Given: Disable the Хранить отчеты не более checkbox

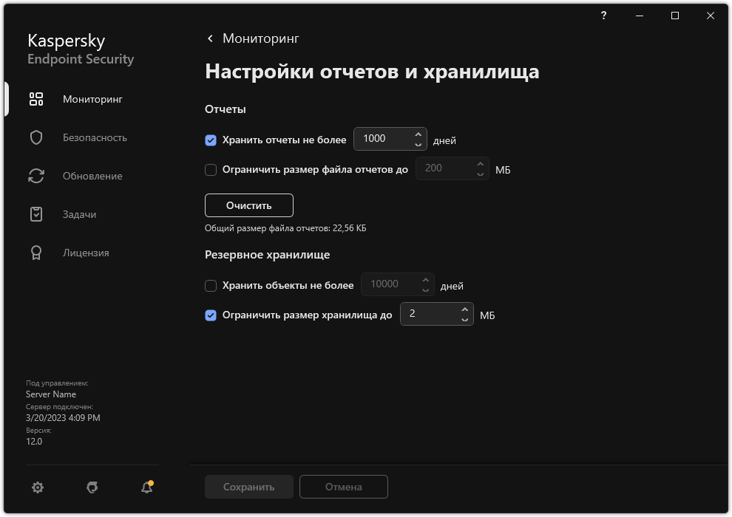Looking at the screenshot, I should [x=211, y=139].
